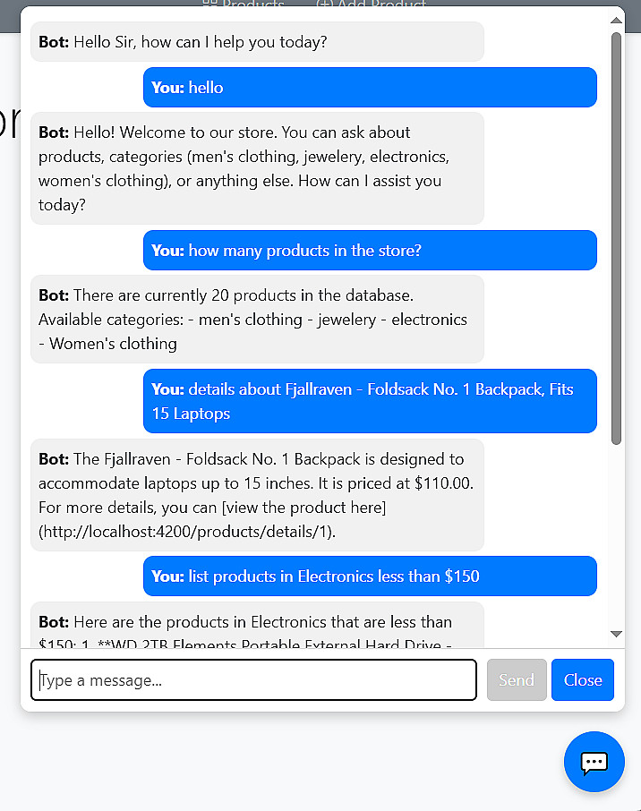Close the chat with the Close button
This screenshot has width=641, height=811.
[x=583, y=680]
